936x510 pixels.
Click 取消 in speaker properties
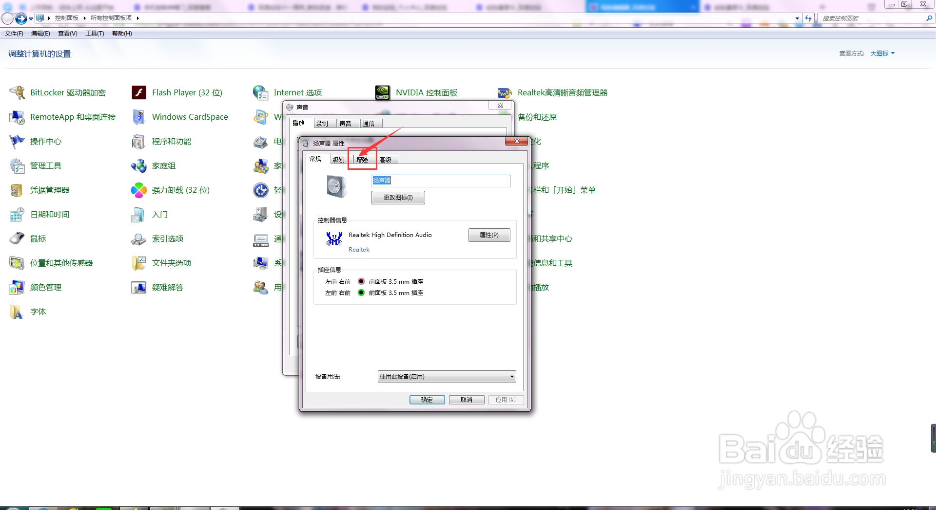[x=467, y=400]
